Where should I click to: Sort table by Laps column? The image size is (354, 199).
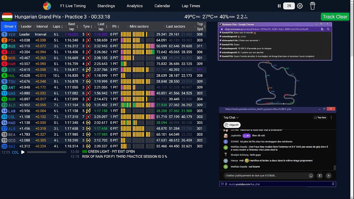(x=58, y=27)
